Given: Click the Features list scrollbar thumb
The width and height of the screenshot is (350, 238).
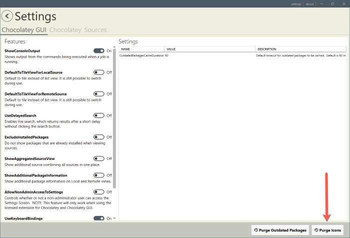Looking at the screenshot, I should coord(114,118).
